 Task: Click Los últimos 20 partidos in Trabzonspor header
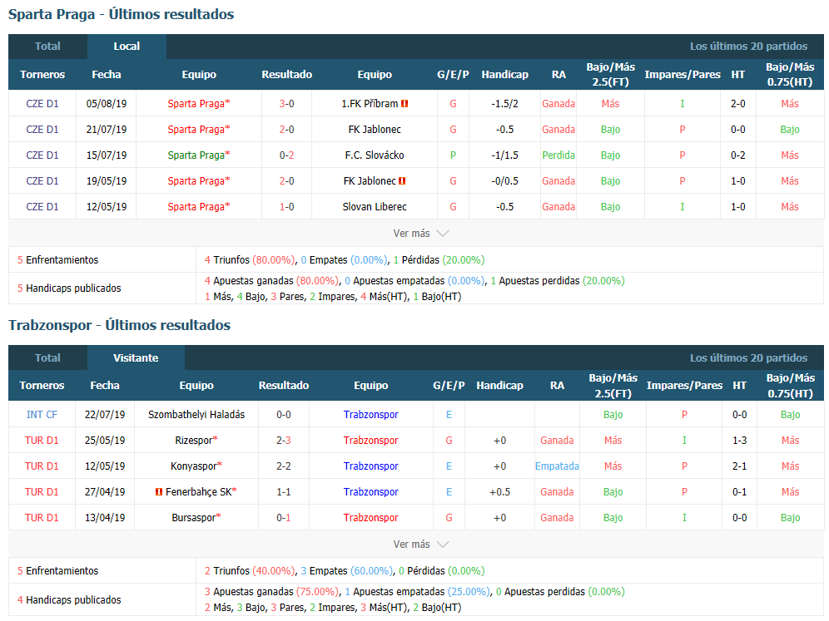pos(748,357)
